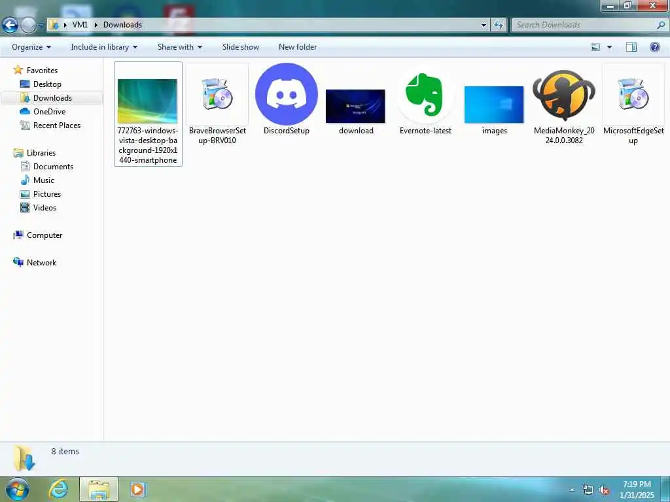Open recent pages dropdown next to navigation arrows

tap(41, 25)
